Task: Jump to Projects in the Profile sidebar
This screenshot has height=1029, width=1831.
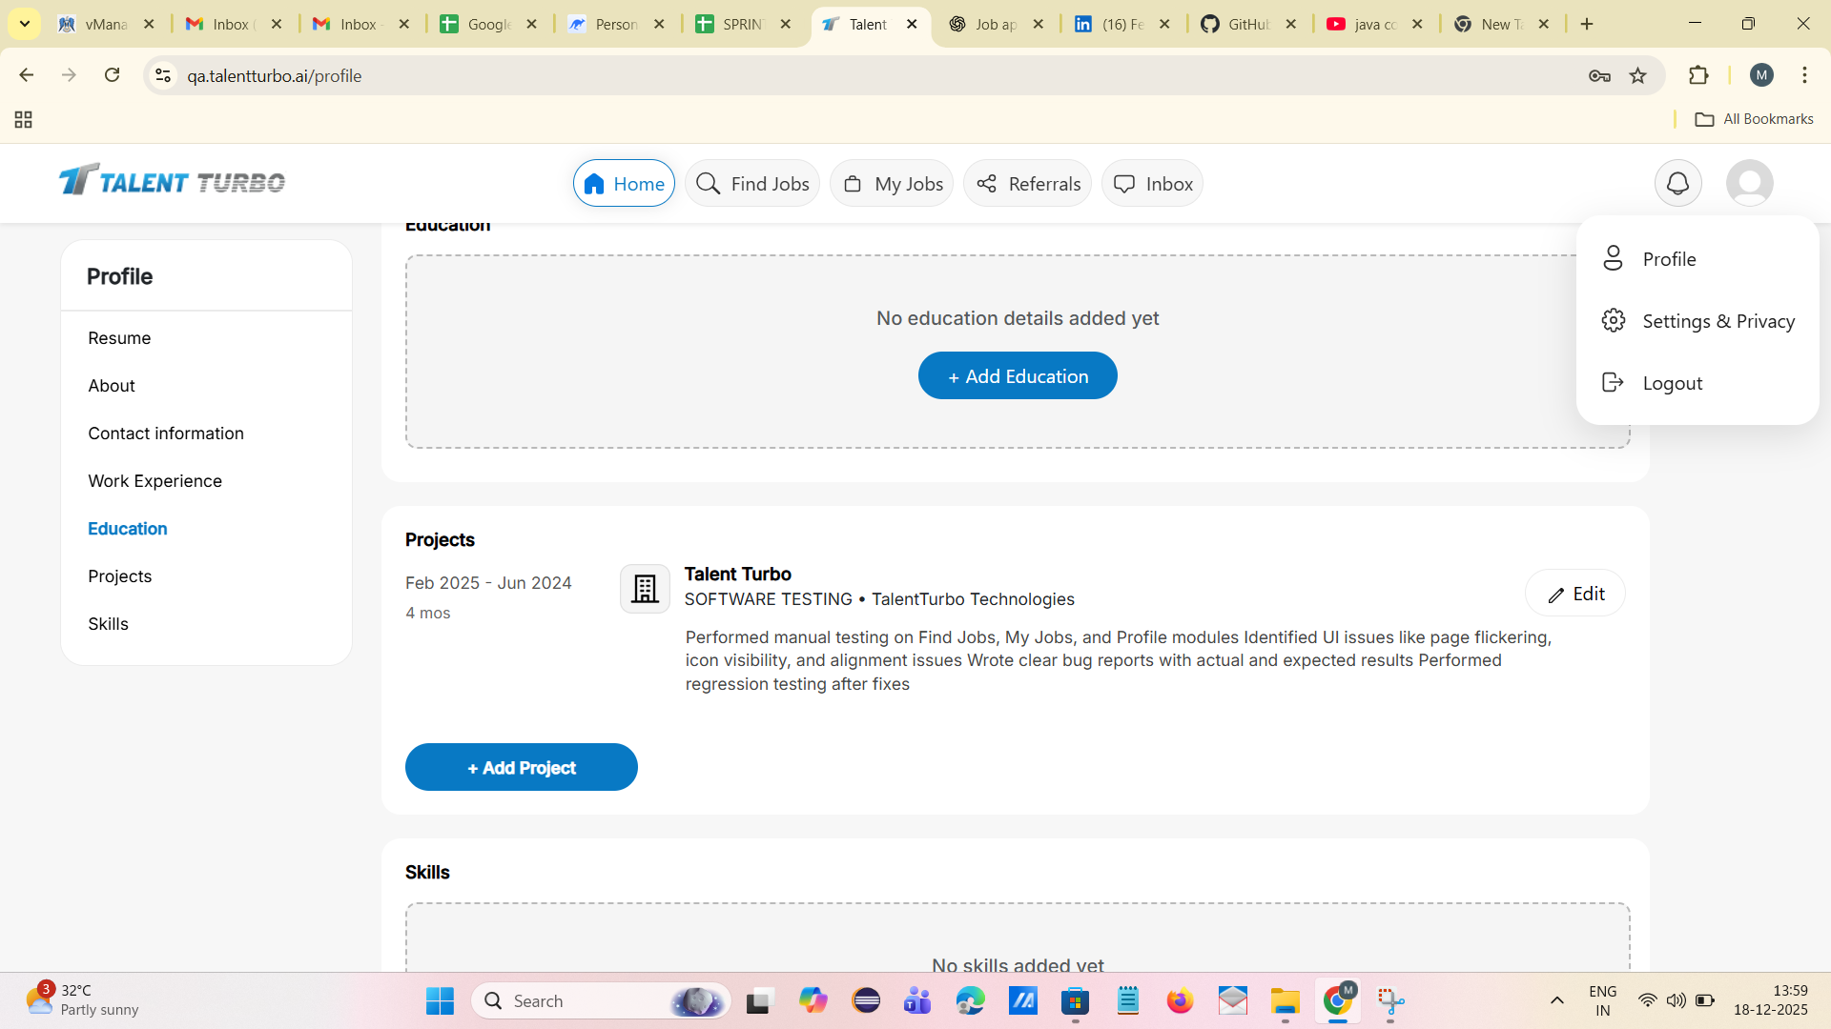Action: (120, 576)
